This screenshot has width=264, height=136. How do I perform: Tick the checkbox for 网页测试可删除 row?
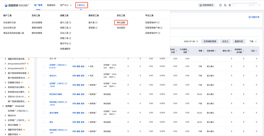44,94
